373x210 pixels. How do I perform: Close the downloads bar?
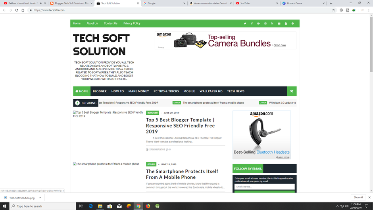369,197
